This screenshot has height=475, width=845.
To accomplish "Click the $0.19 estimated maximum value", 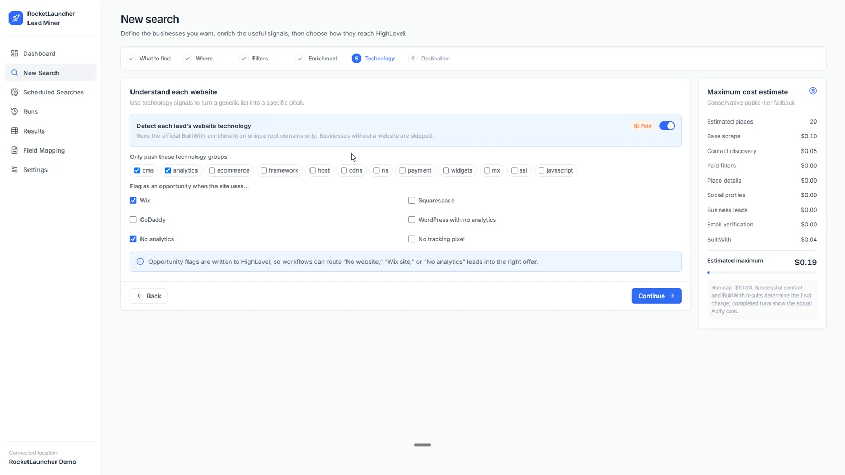I will (805, 262).
